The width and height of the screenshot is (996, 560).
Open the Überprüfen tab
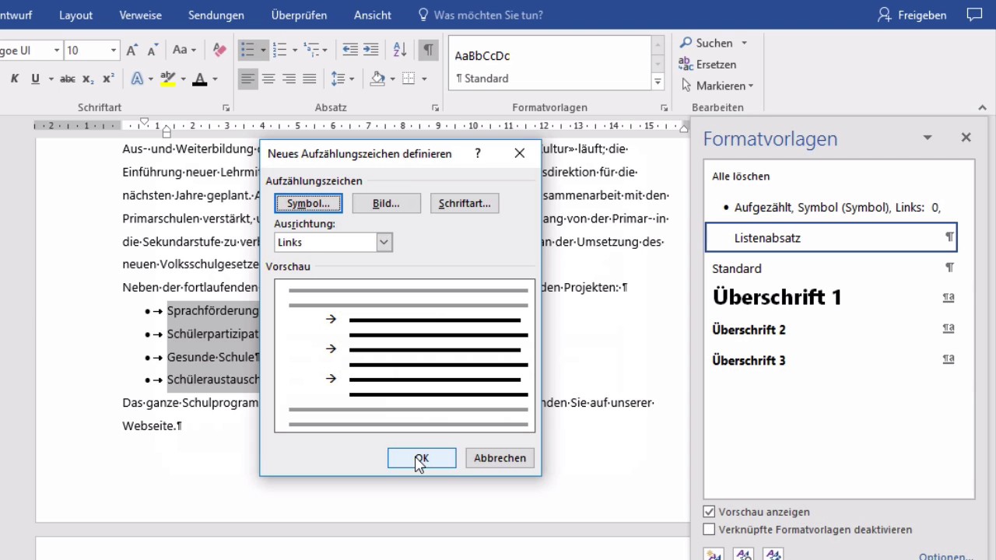point(299,15)
